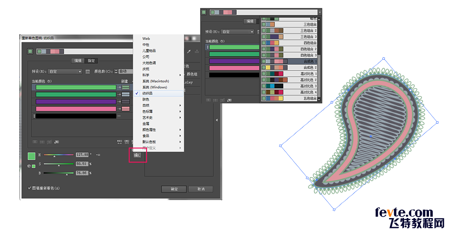Image resolution: width=451 pixels, height=235 pixels.
Task: Click the randomly change color order icon
Action: click(x=120, y=142)
